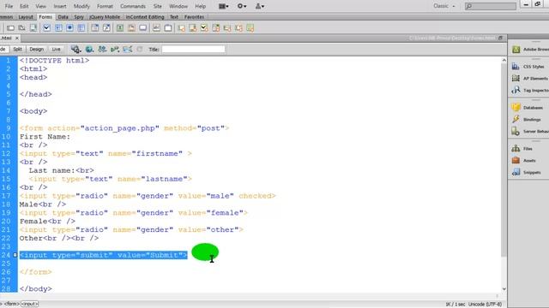The width and height of the screenshot is (549, 308).
Task: Click Check Browser Compatibility icon
Action: click(x=128, y=50)
